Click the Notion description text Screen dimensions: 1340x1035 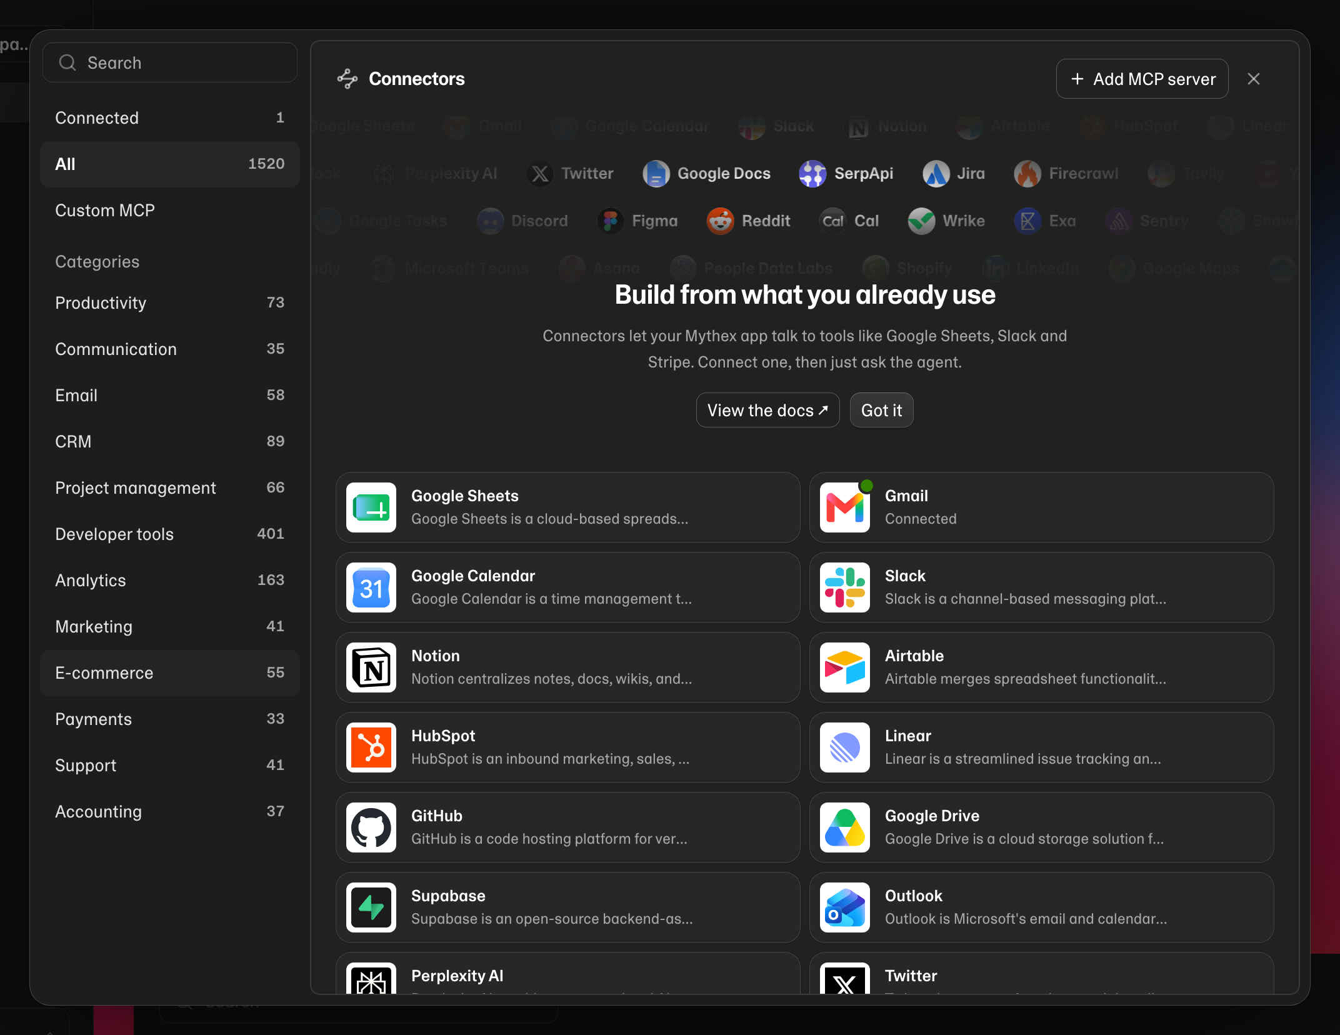coord(552,679)
